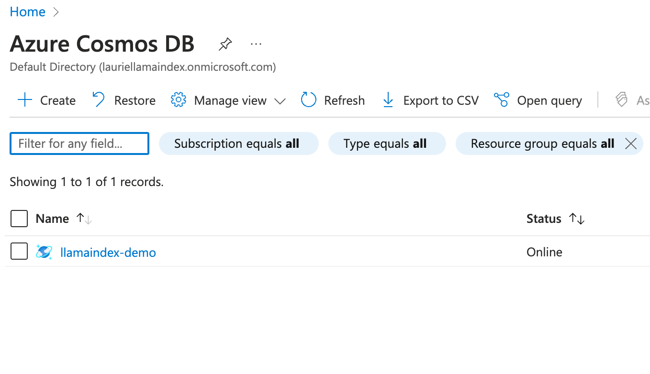Viewport: 650px width, 374px height.
Task: Open the ellipsis more options menu
Action: [x=256, y=44]
